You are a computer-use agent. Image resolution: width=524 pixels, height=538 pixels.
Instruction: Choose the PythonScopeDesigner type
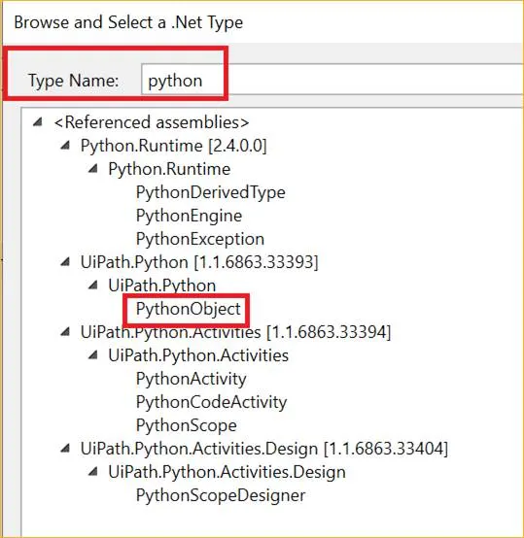click(x=221, y=495)
